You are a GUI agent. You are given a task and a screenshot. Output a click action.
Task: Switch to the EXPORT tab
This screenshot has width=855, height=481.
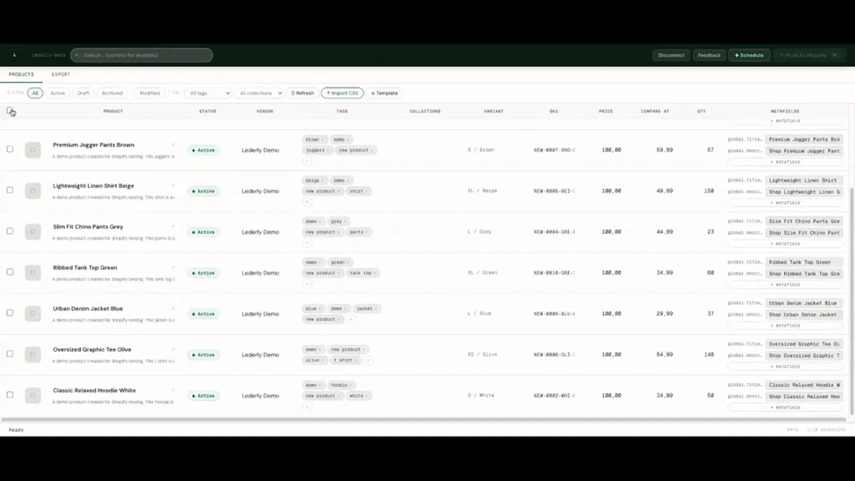click(61, 74)
